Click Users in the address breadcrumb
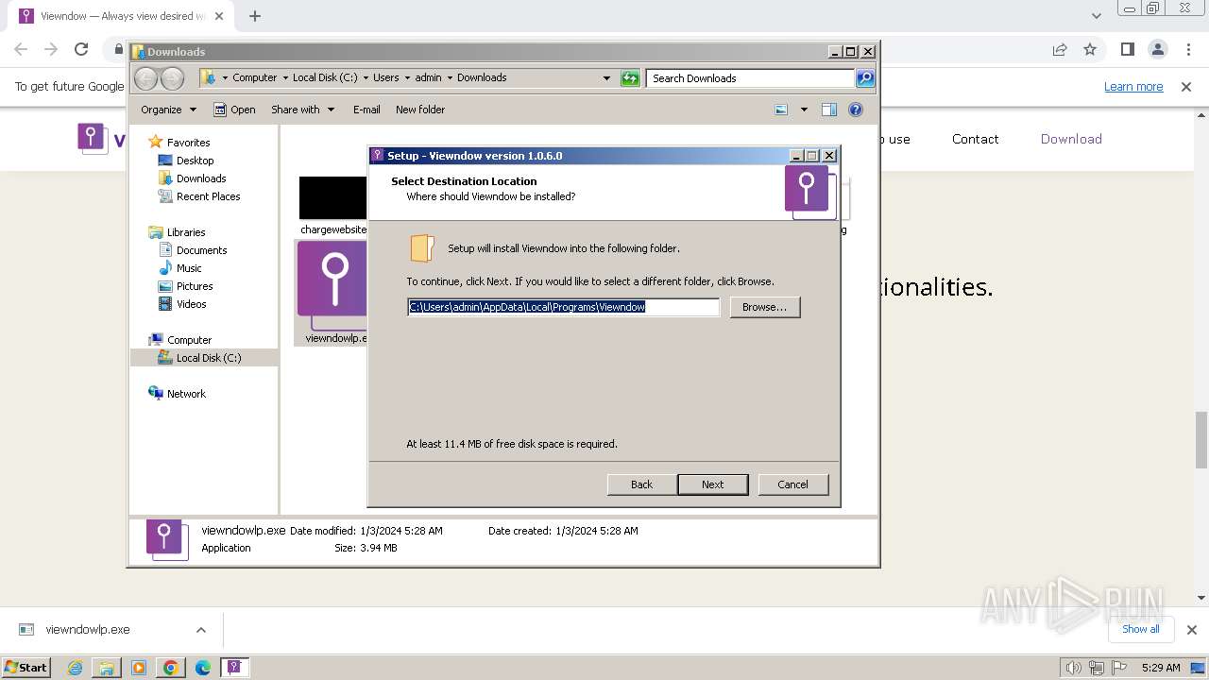Image resolution: width=1209 pixels, height=680 pixels. click(385, 78)
